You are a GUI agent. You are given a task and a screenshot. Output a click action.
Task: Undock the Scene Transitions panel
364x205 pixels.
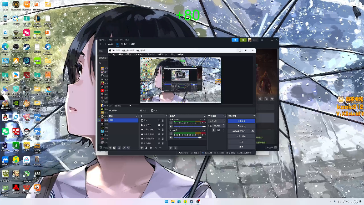224,116
